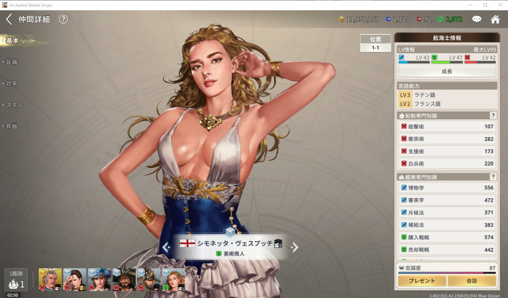This screenshot has width=508, height=298.
Task: Open the help question mark next to 仲間詳細
Action: click(63, 19)
